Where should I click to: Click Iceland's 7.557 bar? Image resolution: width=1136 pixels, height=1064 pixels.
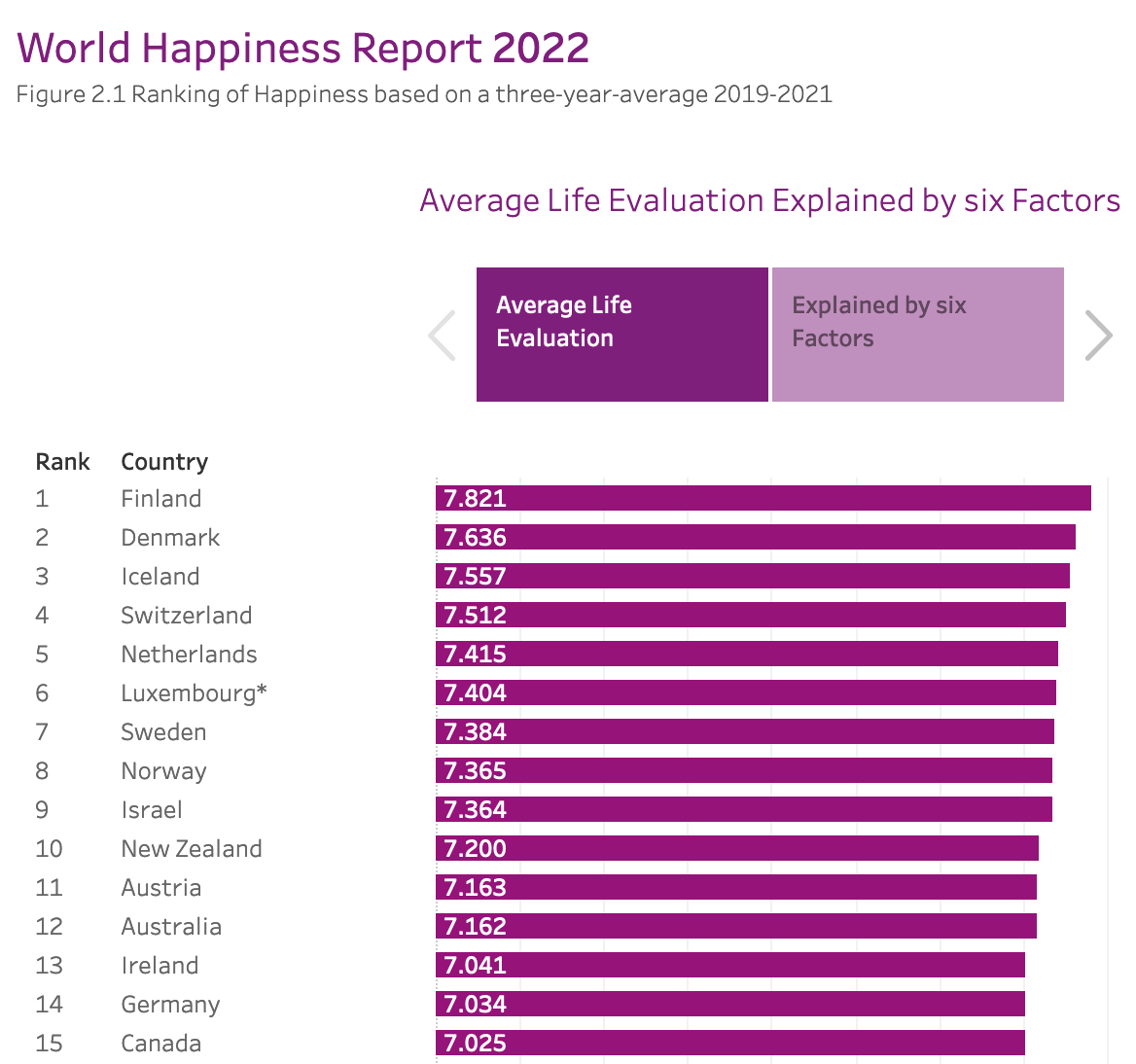click(x=753, y=577)
